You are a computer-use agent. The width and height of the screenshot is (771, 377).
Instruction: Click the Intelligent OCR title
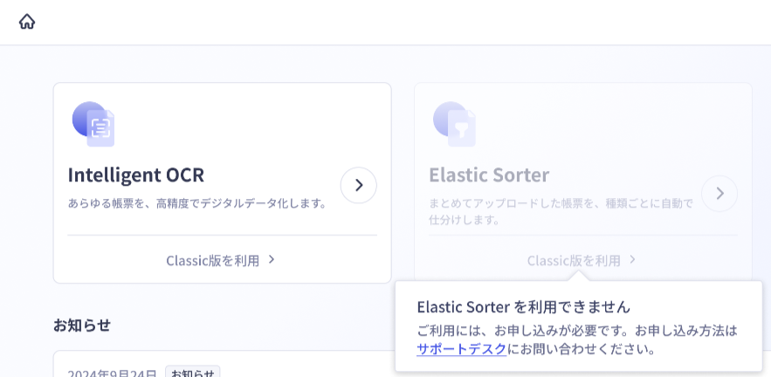pyautogui.click(x=135, y=175)
